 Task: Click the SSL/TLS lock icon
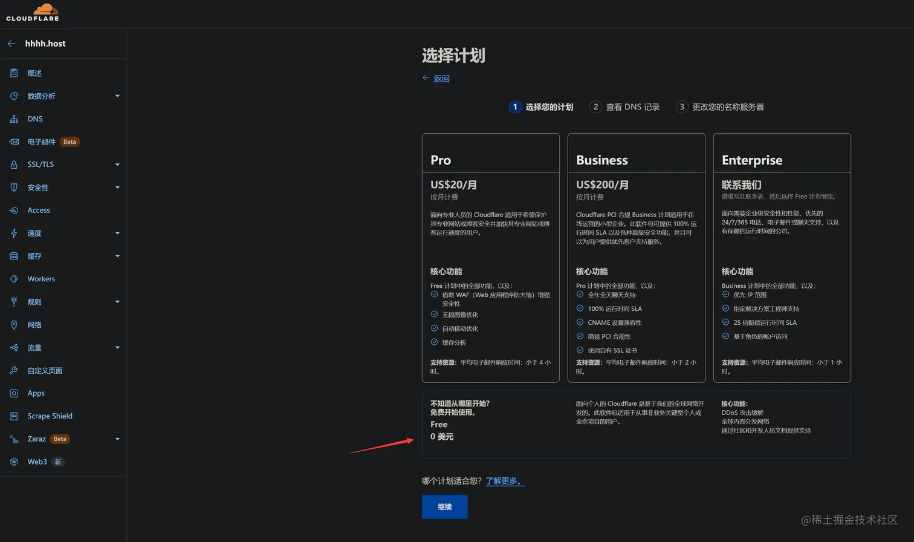14,165
